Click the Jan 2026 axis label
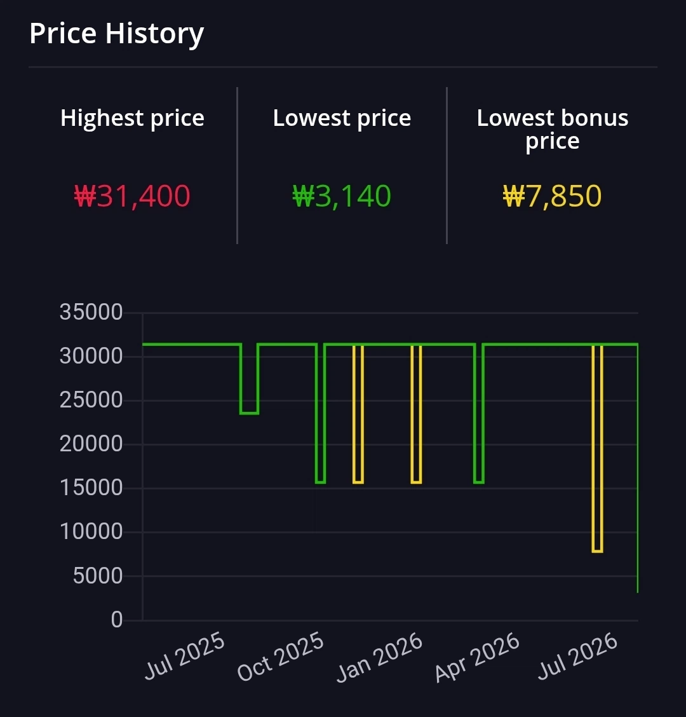This screenshot has width=686, height=717. click(380, 657)
